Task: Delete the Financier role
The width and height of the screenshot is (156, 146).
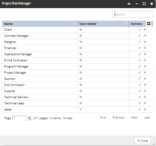Action: (145, 48)
